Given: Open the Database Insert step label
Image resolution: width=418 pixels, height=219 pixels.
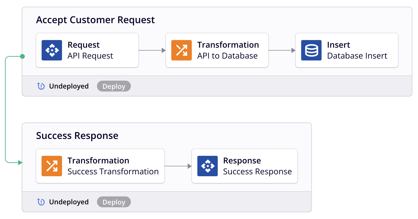Looking at the screenshot, I should 357,56.
